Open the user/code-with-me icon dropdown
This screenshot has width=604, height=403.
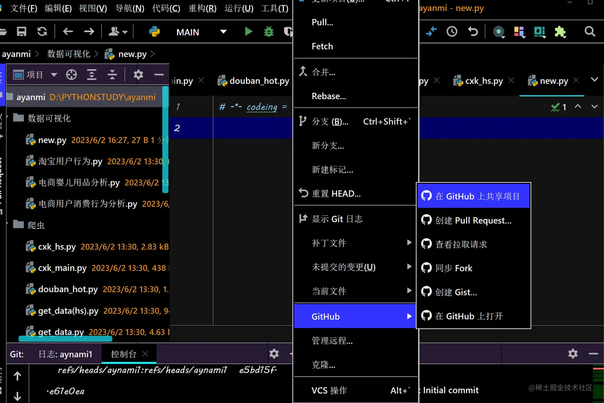pos(118,32)
